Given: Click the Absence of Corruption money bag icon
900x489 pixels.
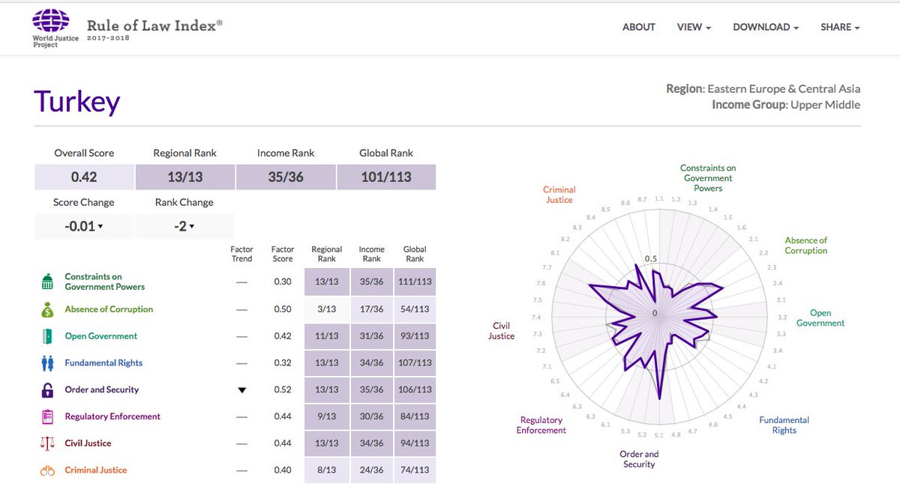Looking at the screenshot, I should (x=47, y=309).
